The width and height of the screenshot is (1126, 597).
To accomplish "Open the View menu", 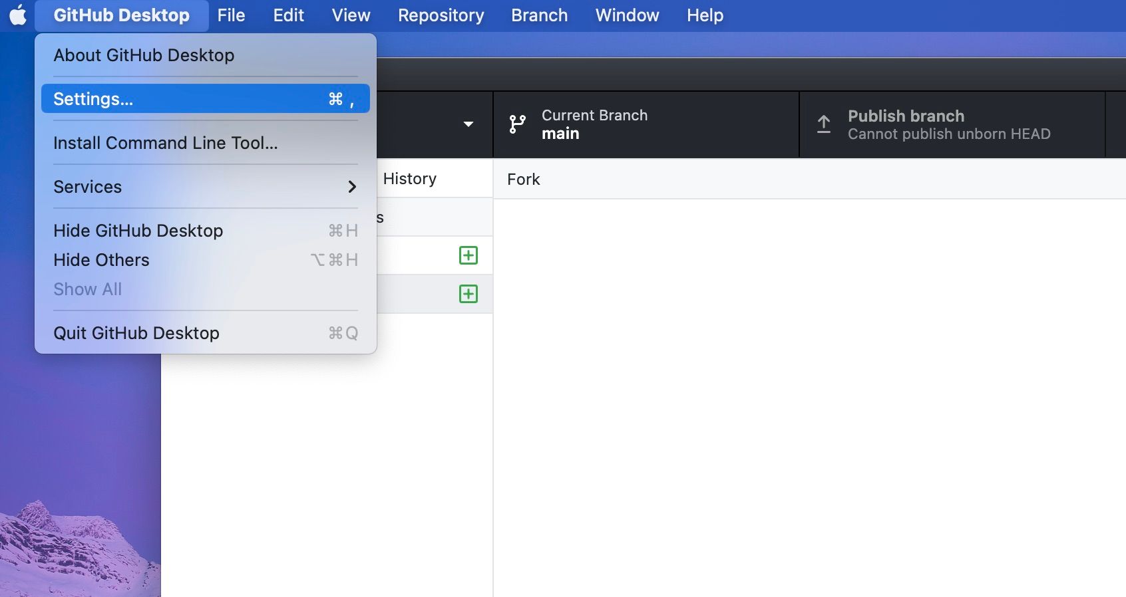I will click(x=351, y=15).
